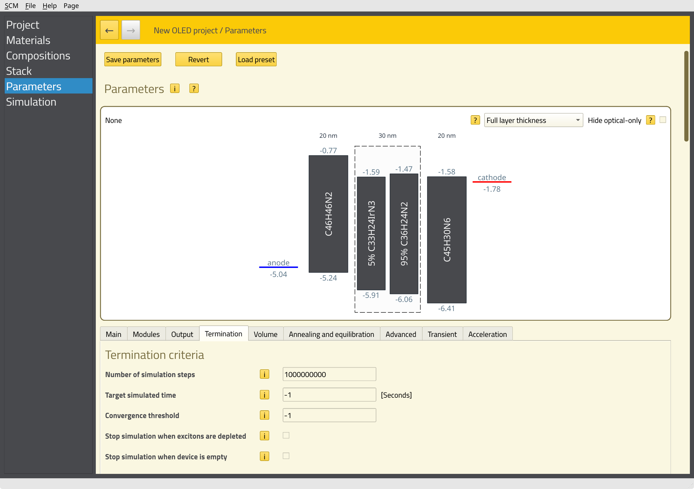Click help icon next to Hide optical-only

[650, 120]
